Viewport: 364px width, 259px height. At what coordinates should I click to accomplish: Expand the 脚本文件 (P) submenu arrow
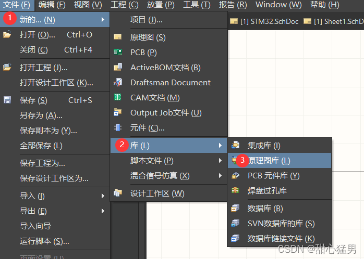coord(220,160)
